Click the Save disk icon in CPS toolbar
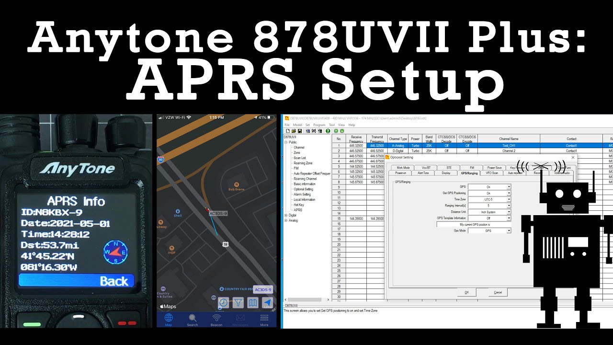The width and height of the screenshot is (613, 345). (x=299, y=131)
